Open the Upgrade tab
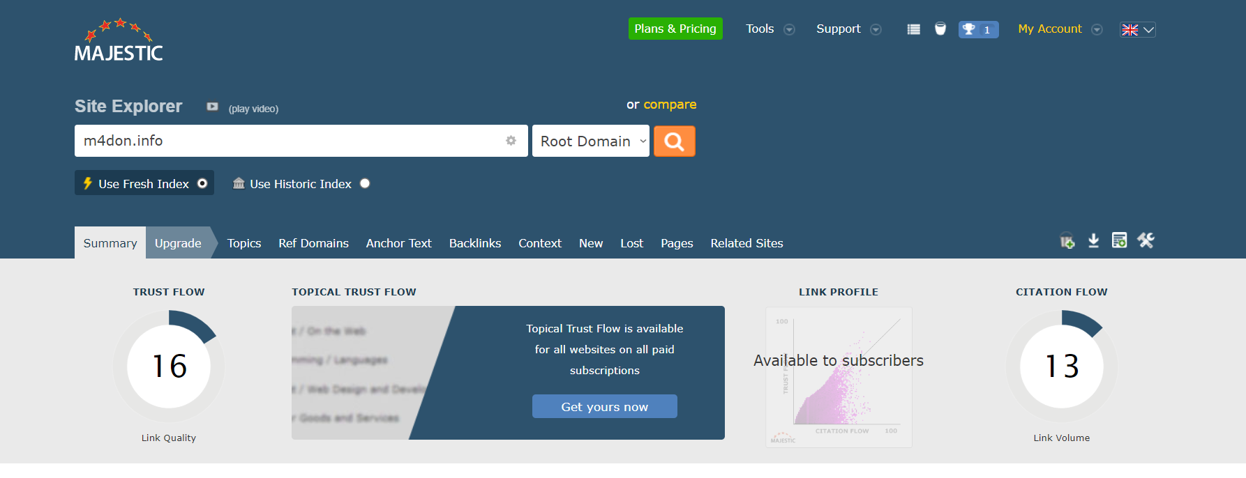 coord(178,242)
